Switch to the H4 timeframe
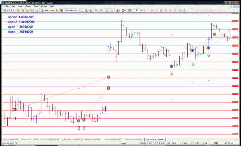 point(210,10)
